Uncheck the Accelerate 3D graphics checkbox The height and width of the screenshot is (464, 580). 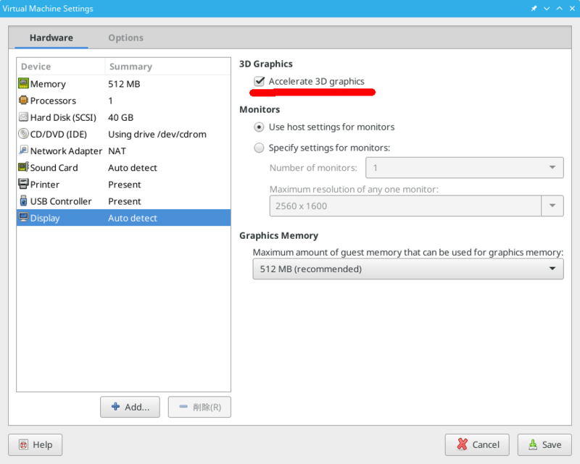pyautogui.click(x=259, y=81)
